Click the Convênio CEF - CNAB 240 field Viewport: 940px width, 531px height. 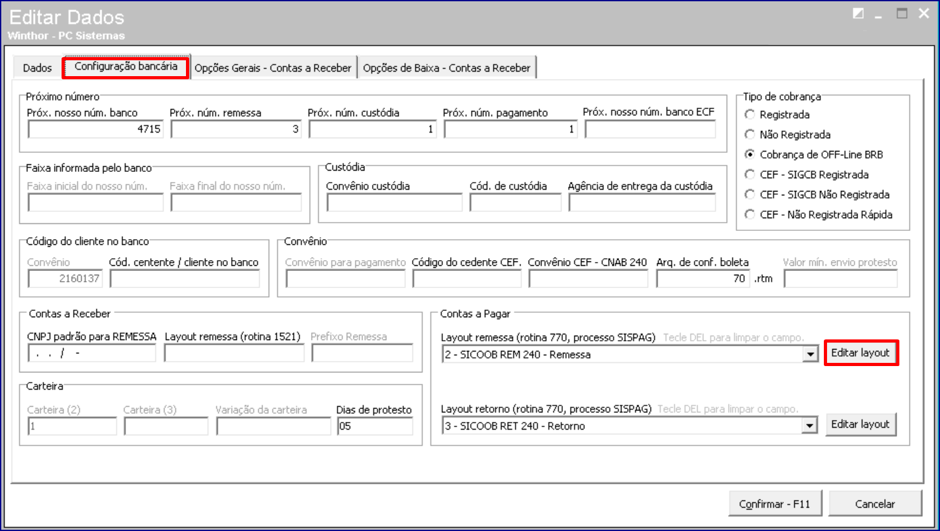[x=588, y=279]
